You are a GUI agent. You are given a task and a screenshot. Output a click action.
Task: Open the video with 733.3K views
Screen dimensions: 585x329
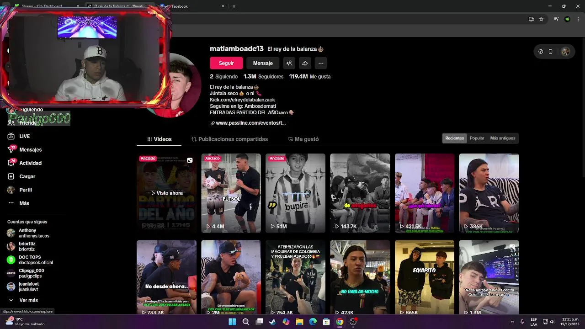166,277
